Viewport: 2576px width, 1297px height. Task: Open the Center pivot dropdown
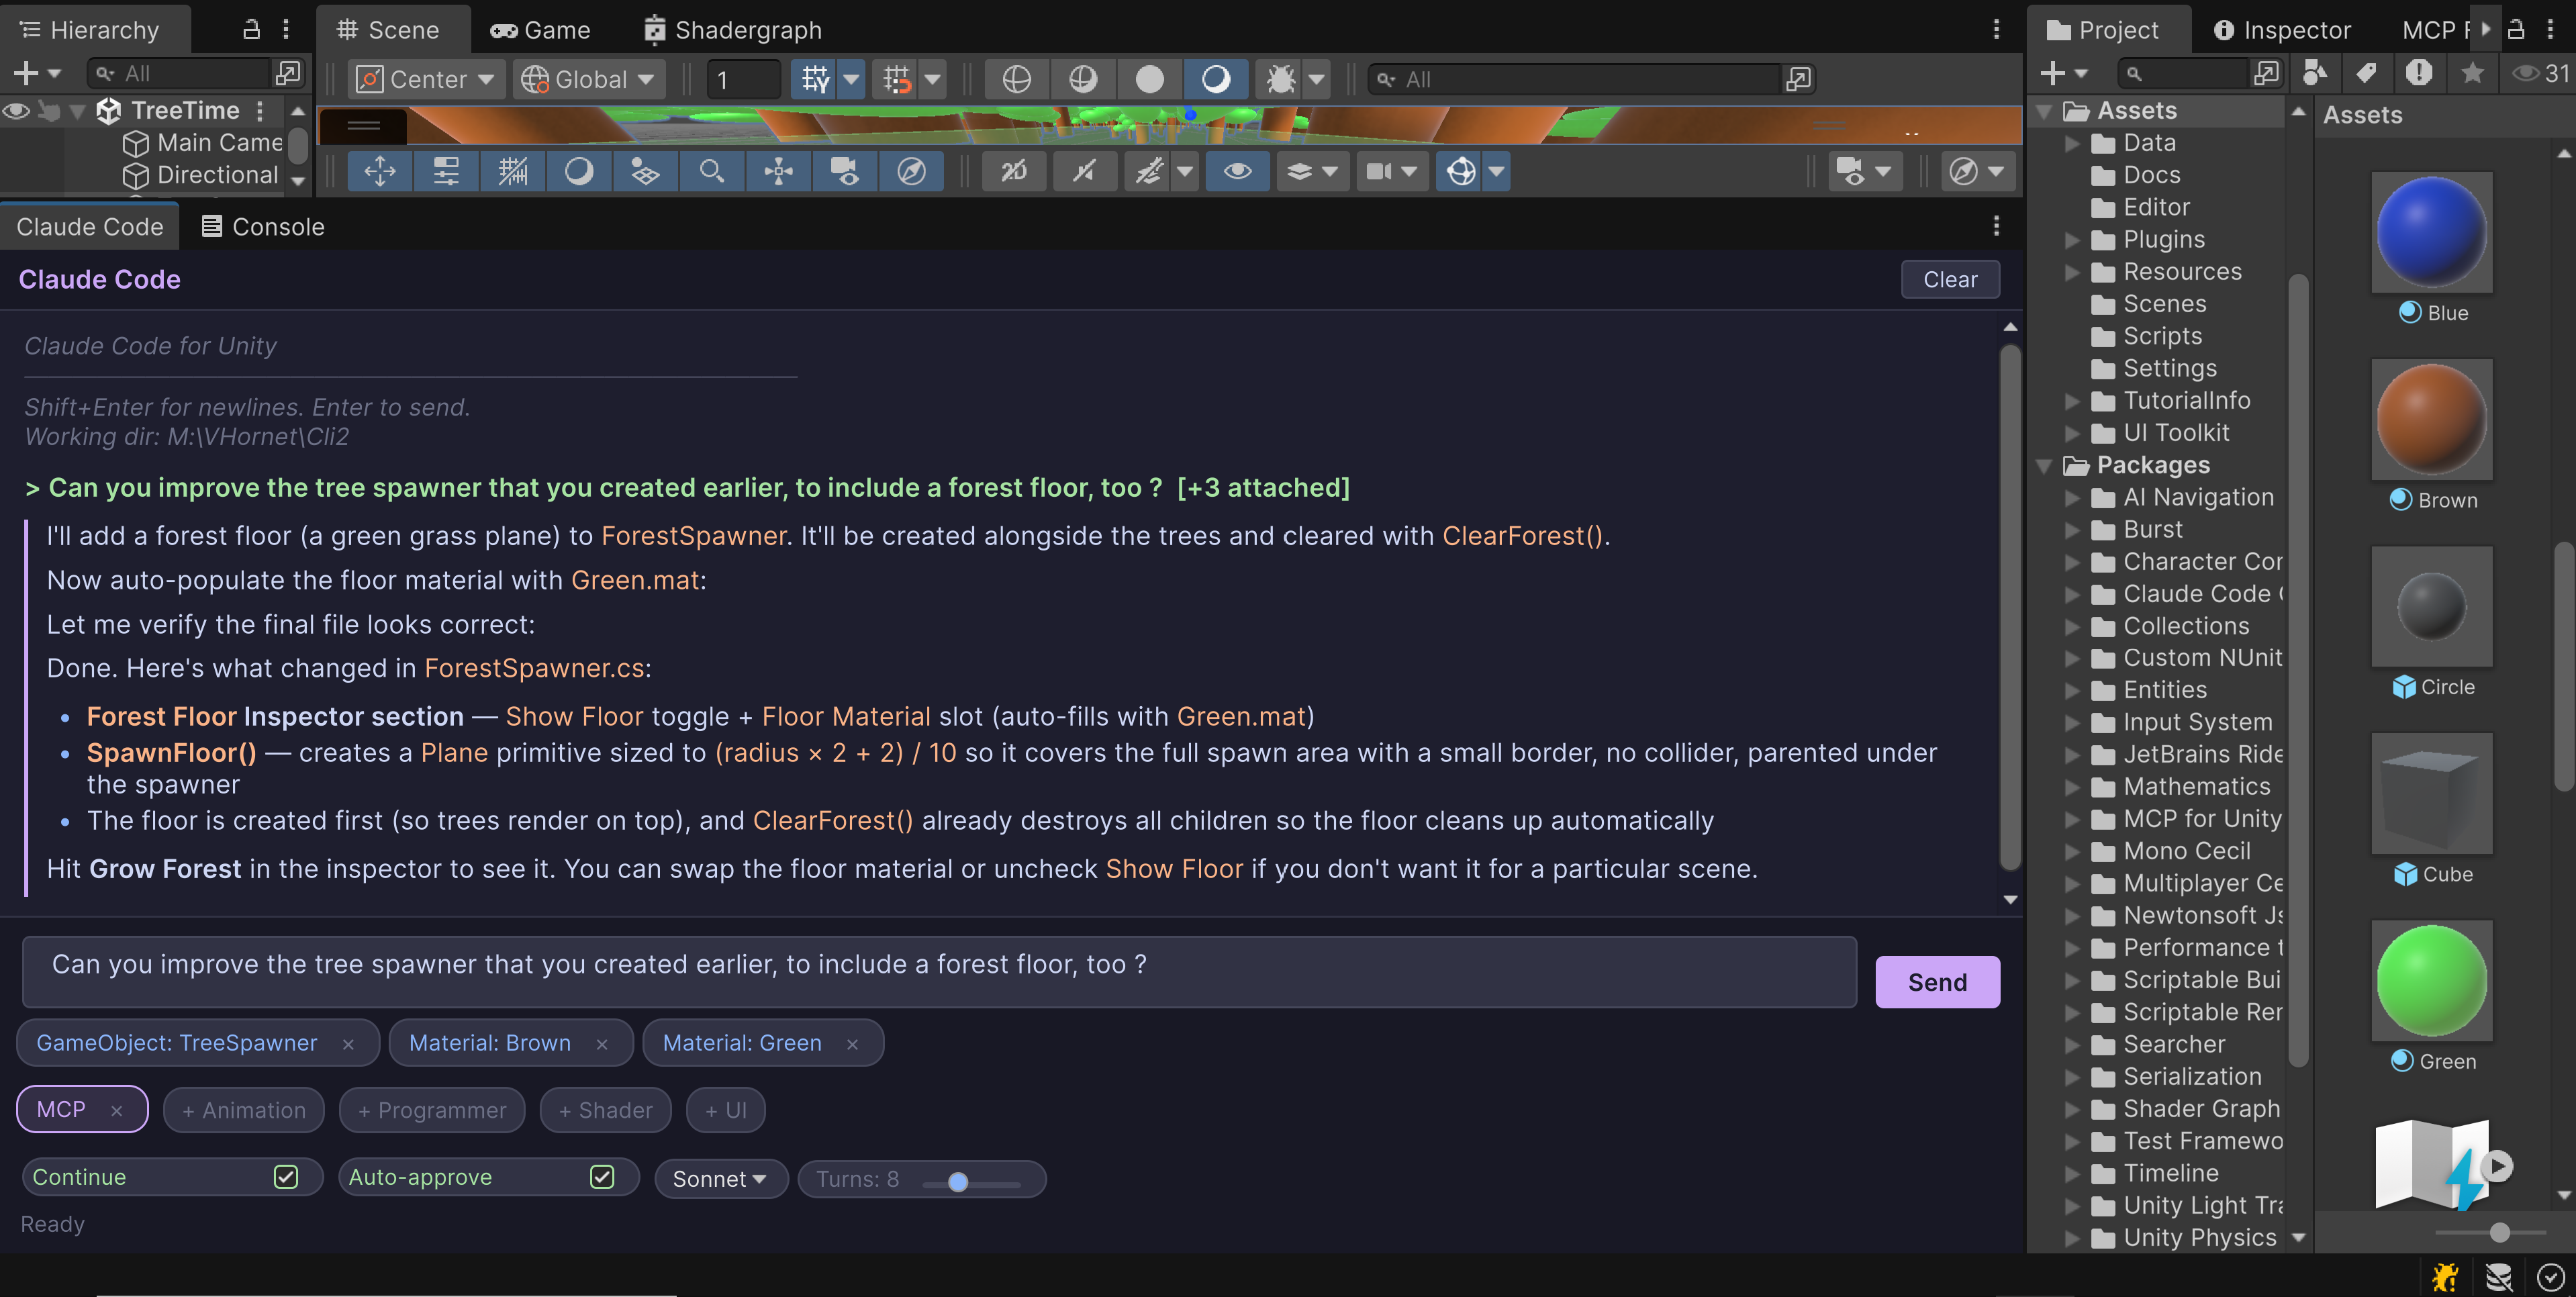[x=426, y=79]
